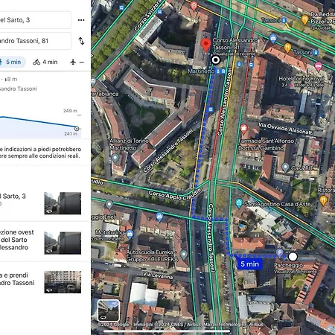Click the Sant'Agostino Casa d'Aste marker

tap(239, 203)
